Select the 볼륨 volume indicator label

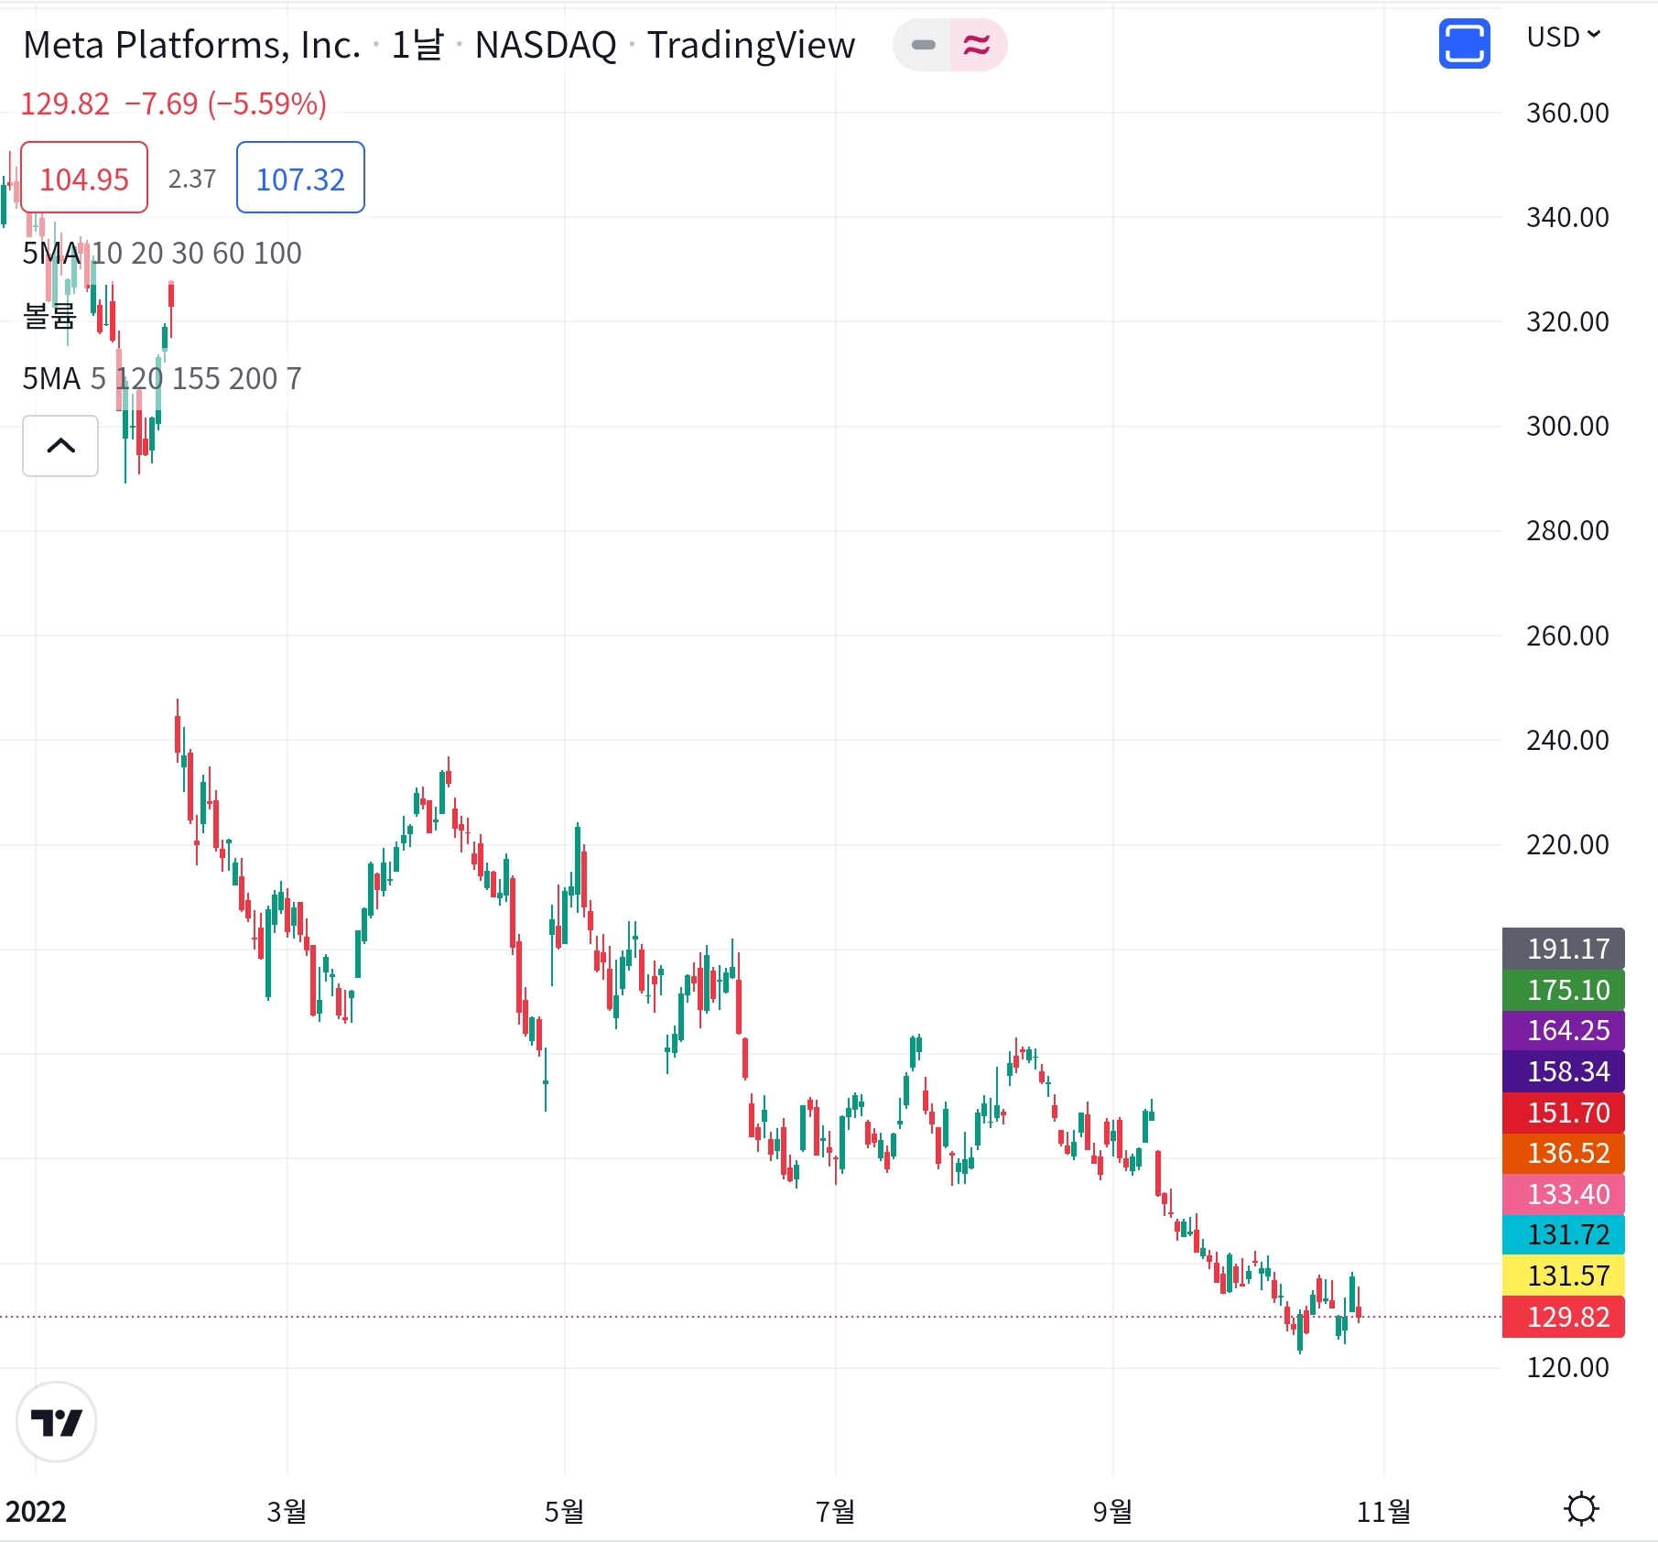click(x=49, y=315)
